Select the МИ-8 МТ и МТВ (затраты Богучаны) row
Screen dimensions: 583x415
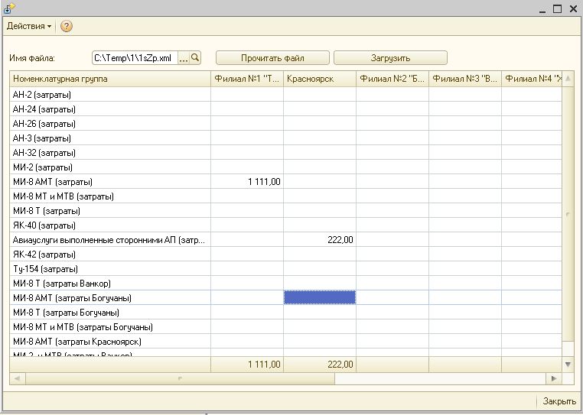pyautogui.click(x=285, y=327)
